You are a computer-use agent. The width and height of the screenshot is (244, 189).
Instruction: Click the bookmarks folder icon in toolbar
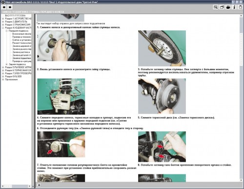click(x=222, y=7)
